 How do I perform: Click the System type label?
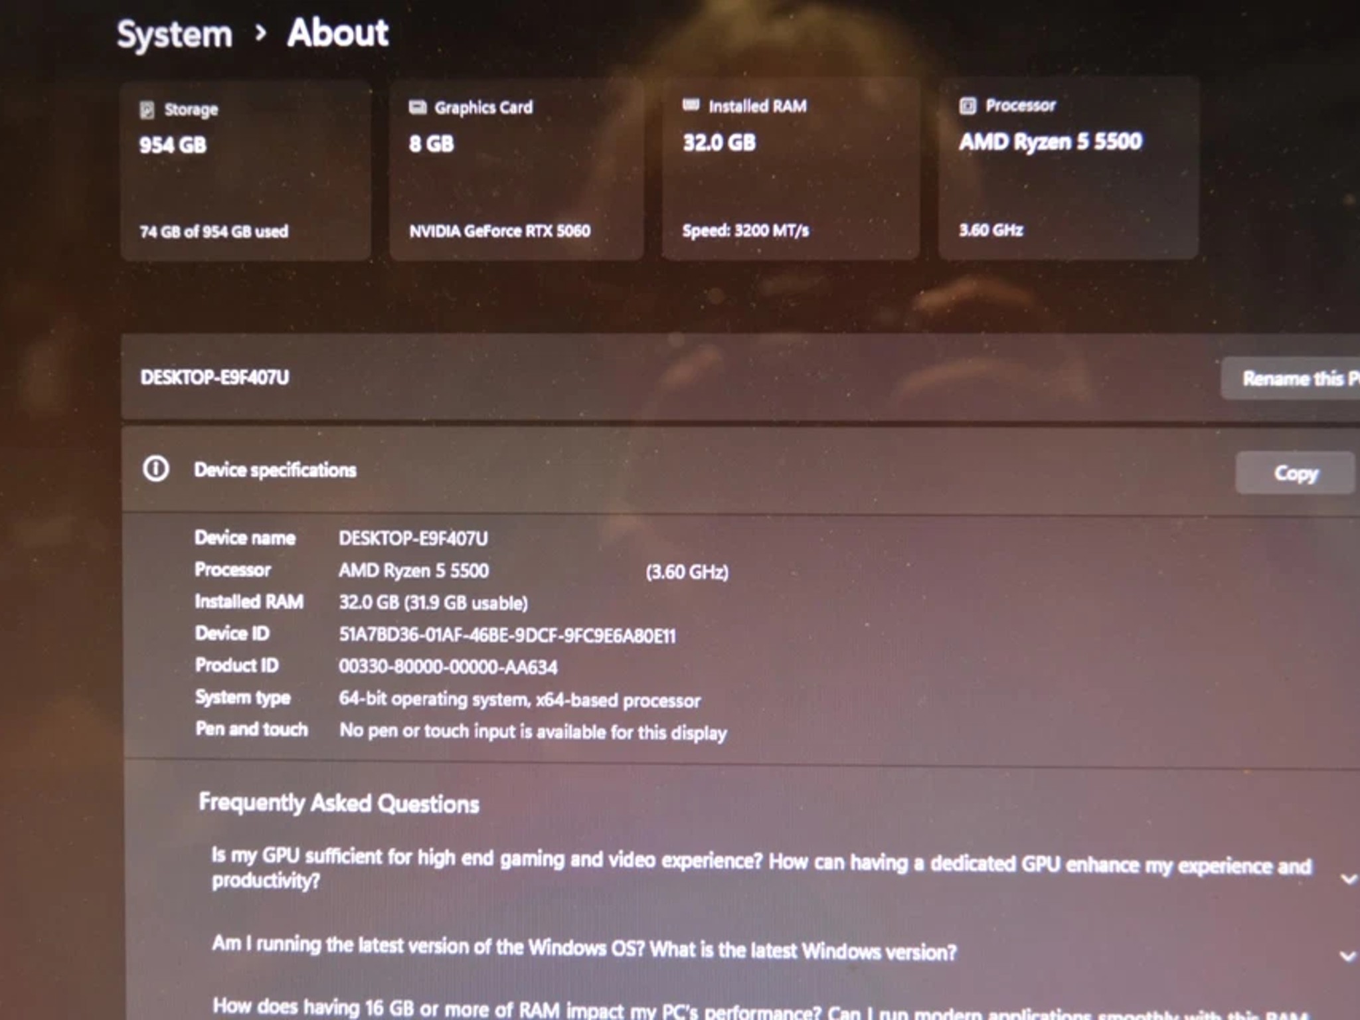coord(243,697)
